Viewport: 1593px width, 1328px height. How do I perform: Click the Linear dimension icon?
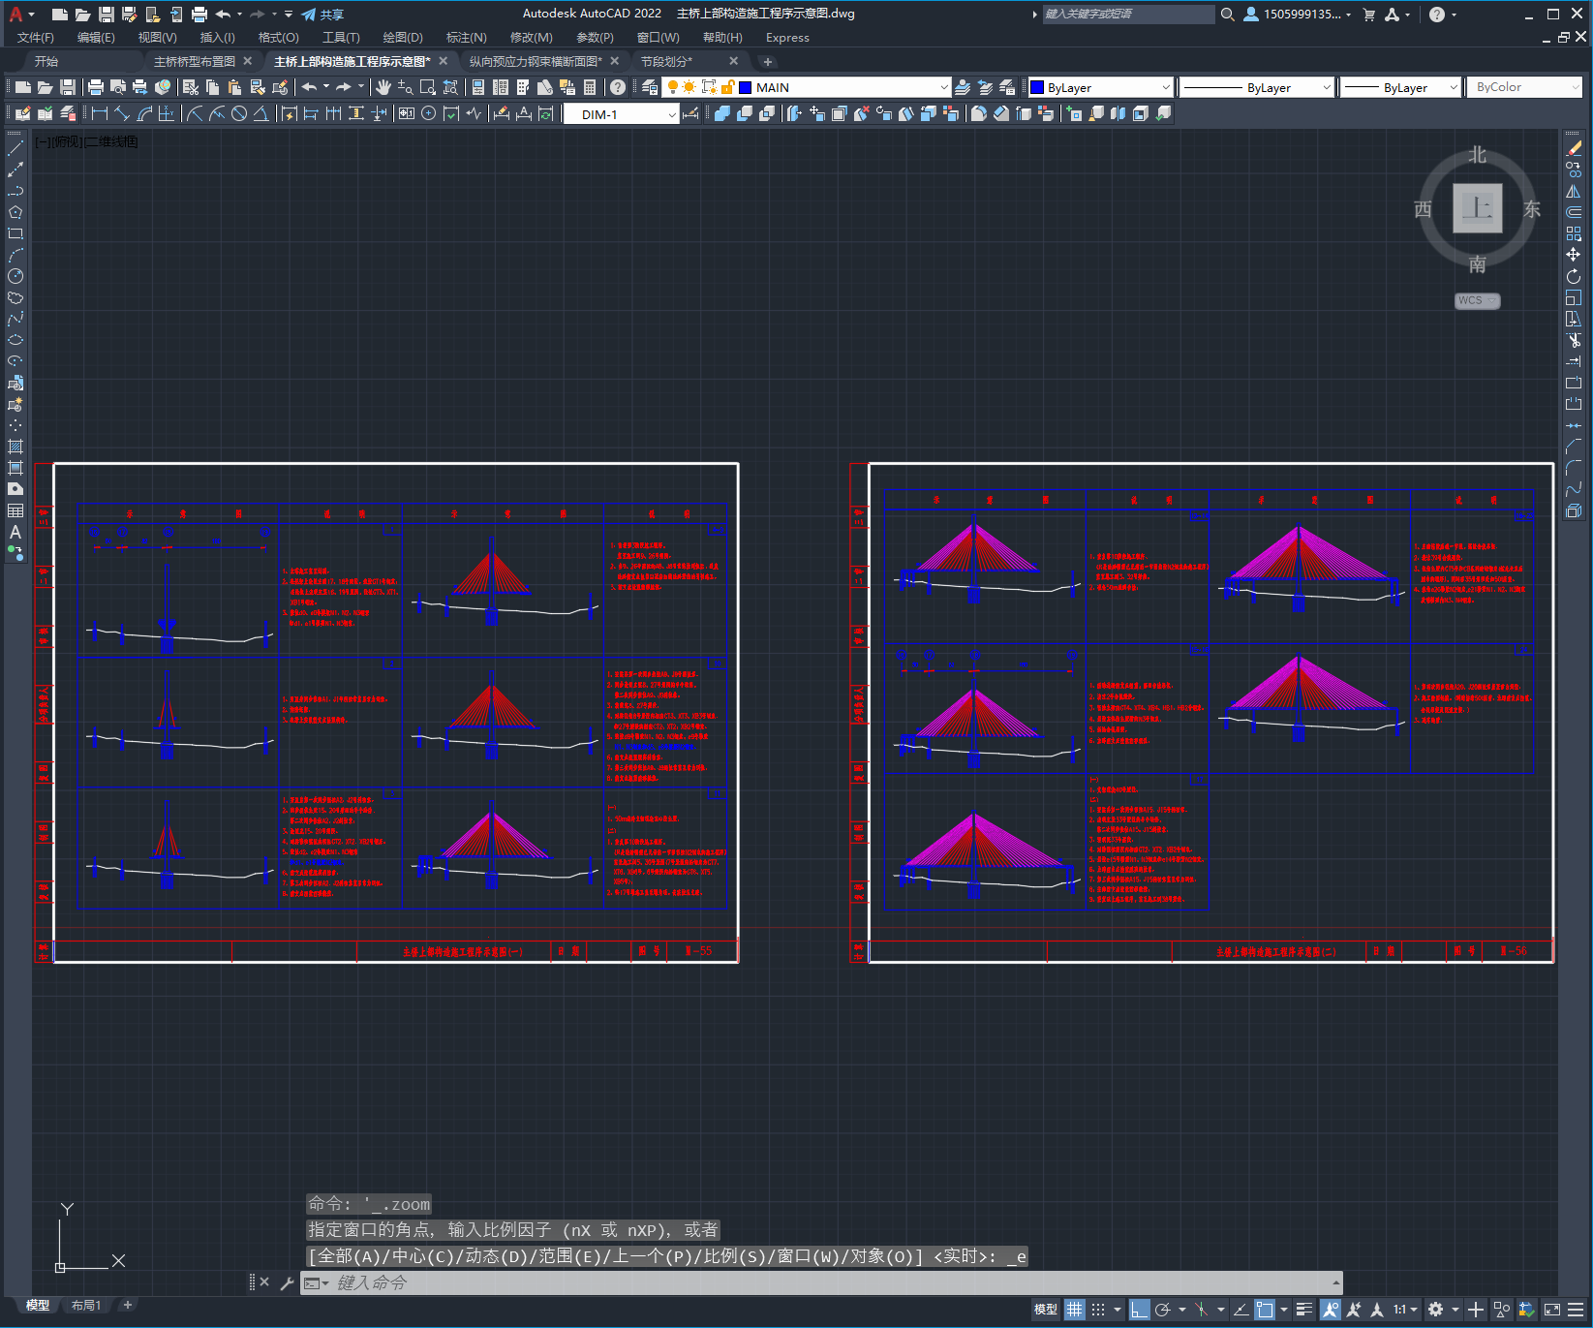[100, 113]
